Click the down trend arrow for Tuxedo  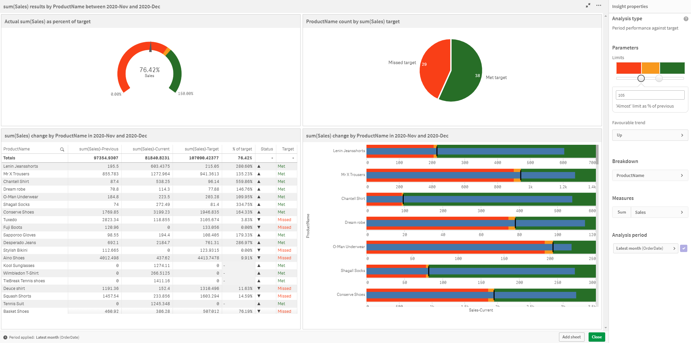coord(259,220)
